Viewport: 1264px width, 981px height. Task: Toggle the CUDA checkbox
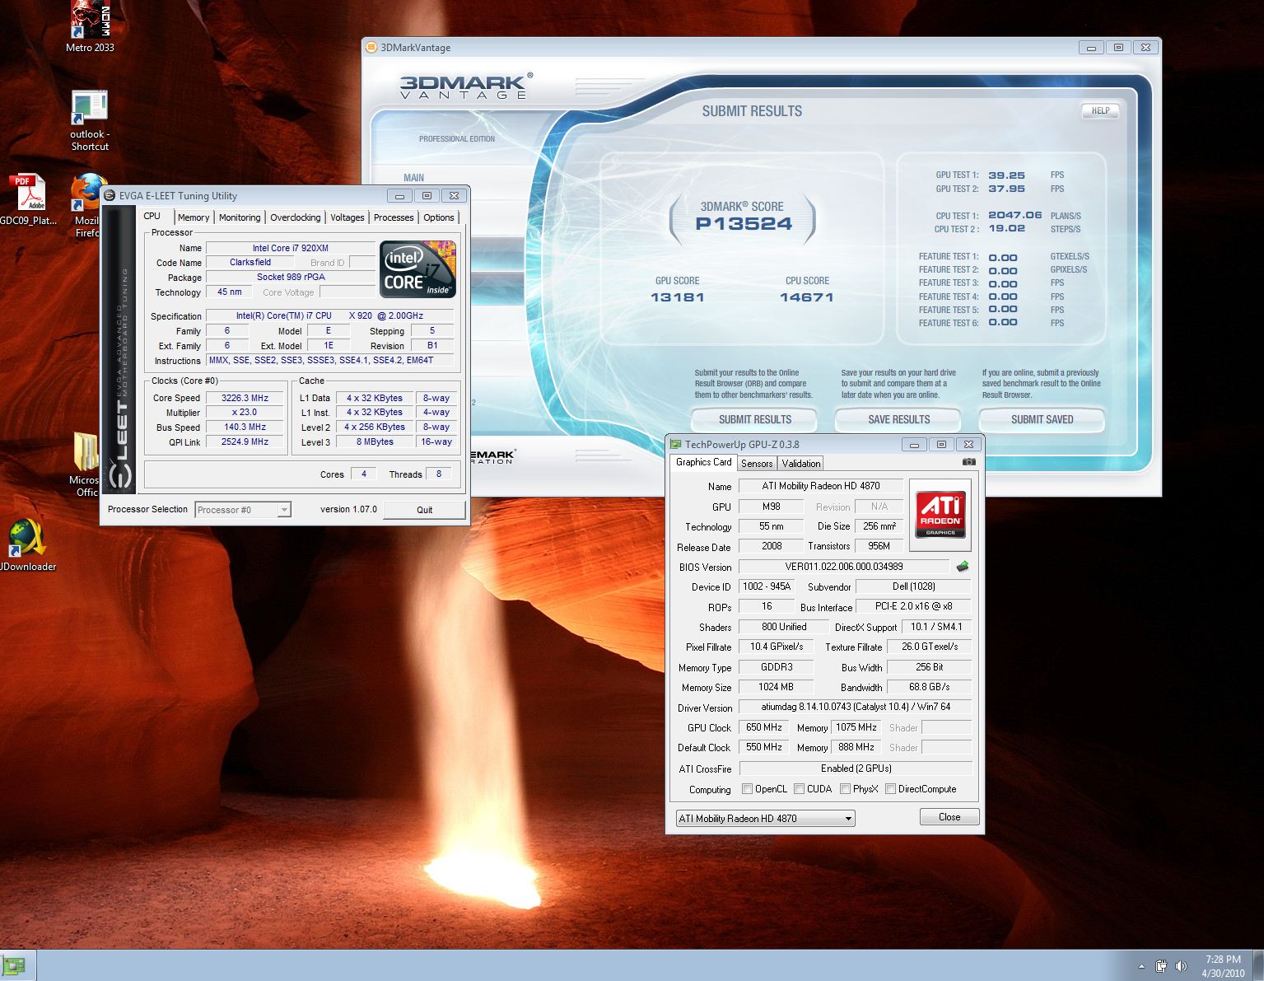799,789
